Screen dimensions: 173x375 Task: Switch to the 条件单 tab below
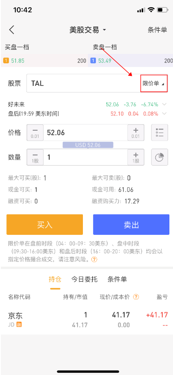pyautogui.click(x=117, y=279)
